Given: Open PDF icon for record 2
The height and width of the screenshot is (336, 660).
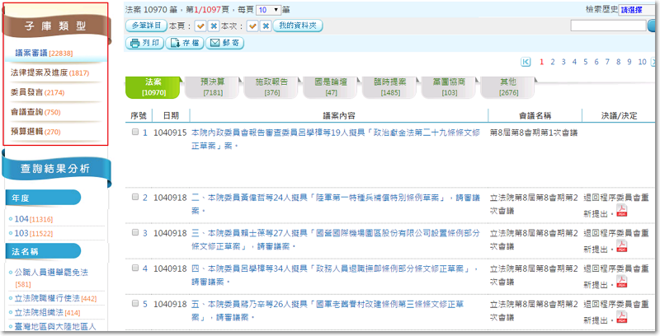Looking at the screenshot, I should [623, 213].
